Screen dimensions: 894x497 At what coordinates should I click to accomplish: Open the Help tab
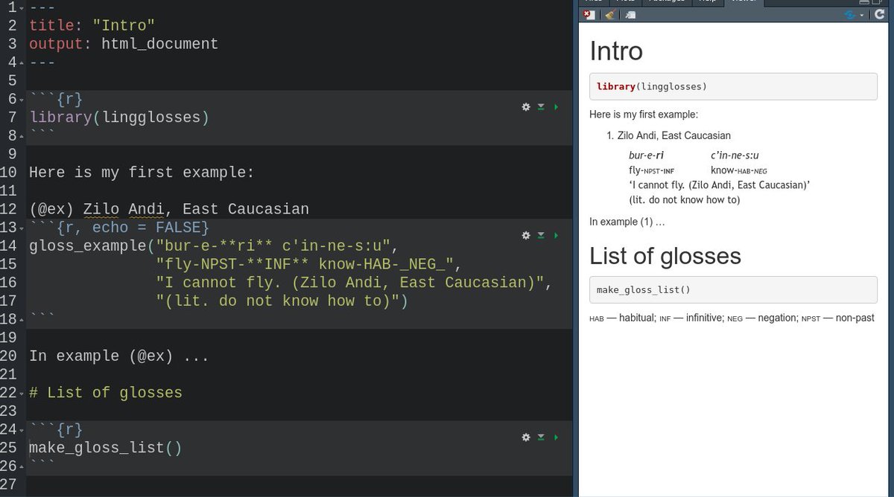pyautogui.click(x=706, y=2)
